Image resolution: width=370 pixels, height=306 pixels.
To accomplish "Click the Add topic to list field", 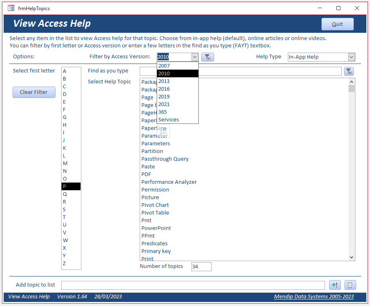I will click(x=193, y=285).
